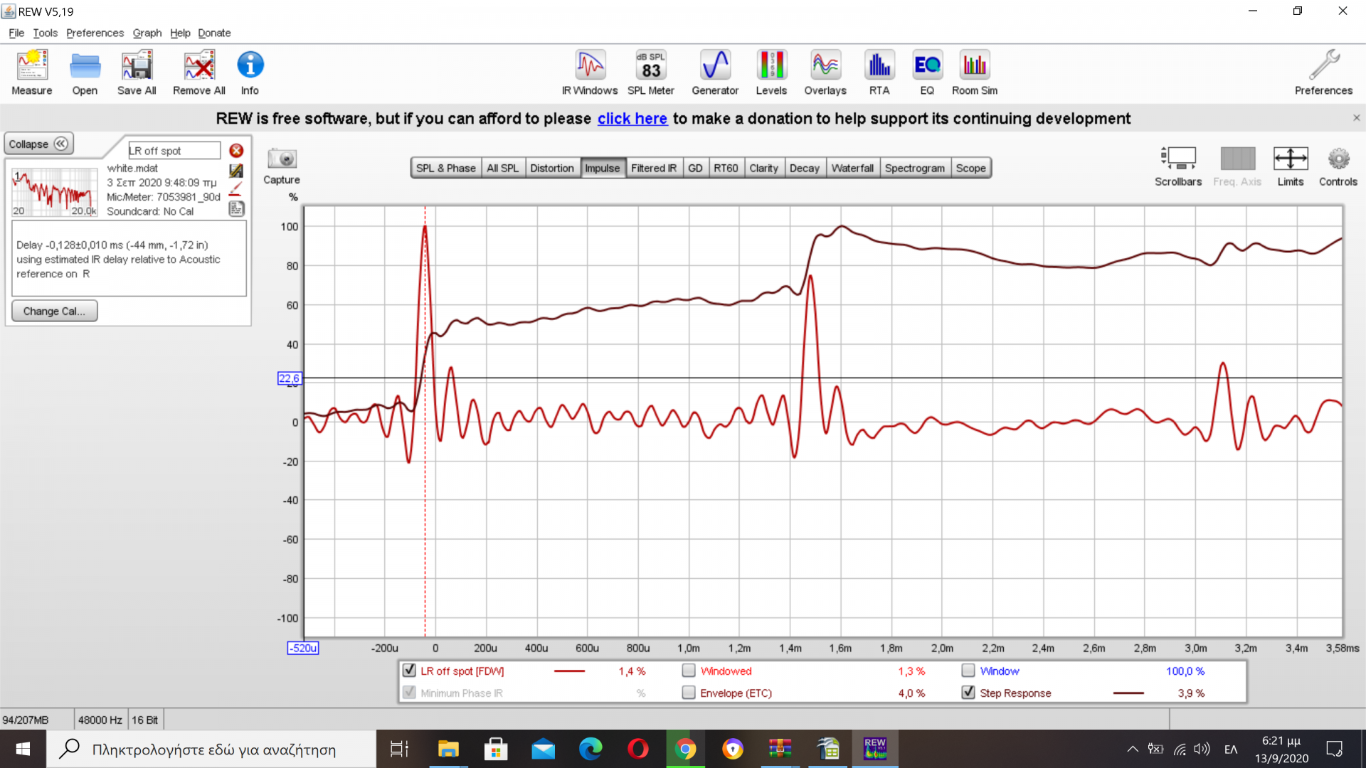Click the Windows Start button
The image size is (1366, 768).
pyautogui.click(x=23, y=749)
